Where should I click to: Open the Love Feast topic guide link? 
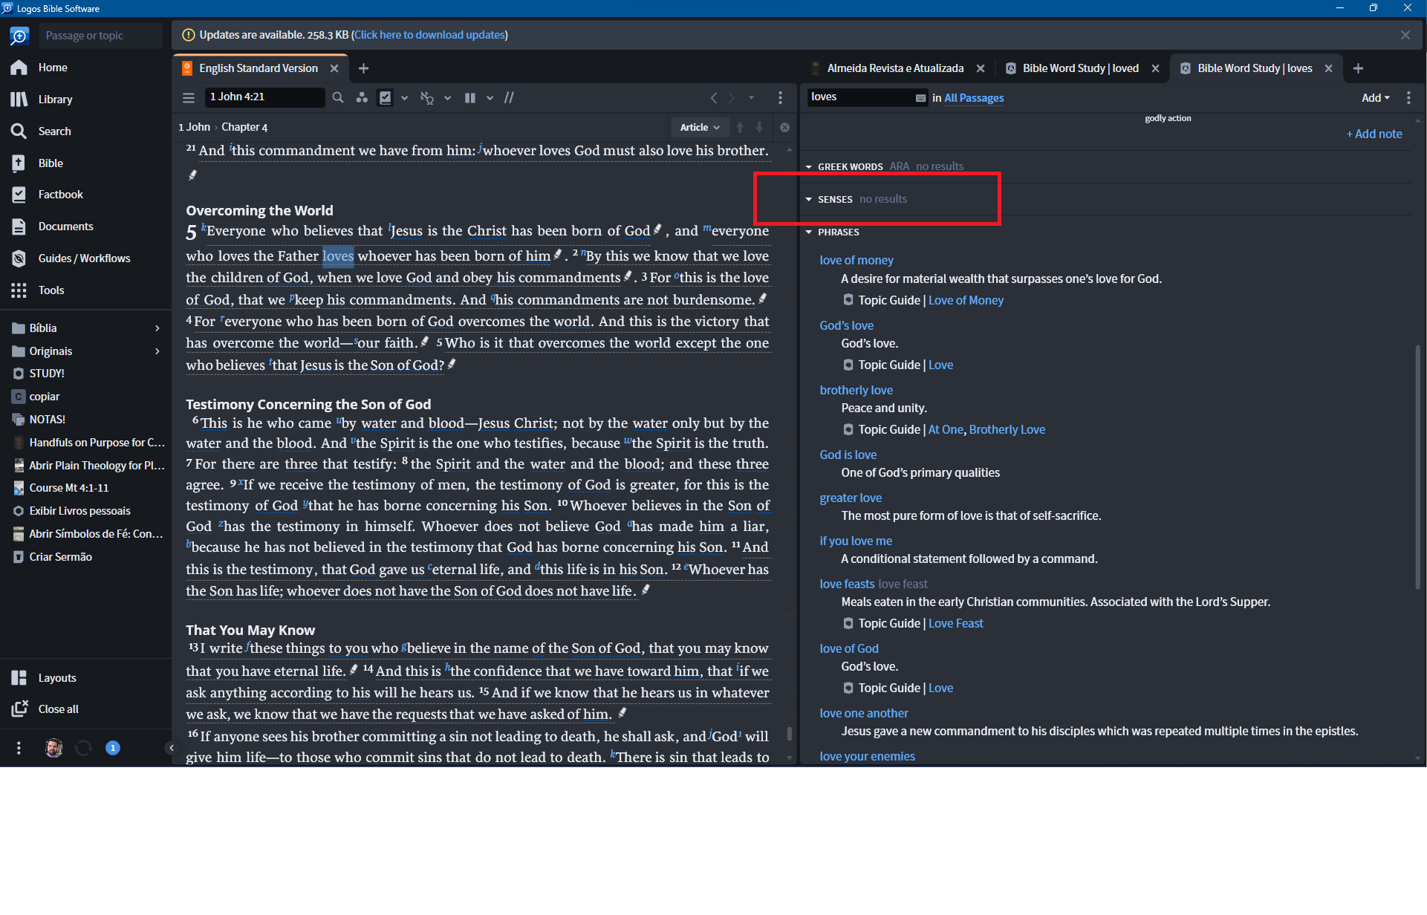pyautogui.click(x=955, y=624)
